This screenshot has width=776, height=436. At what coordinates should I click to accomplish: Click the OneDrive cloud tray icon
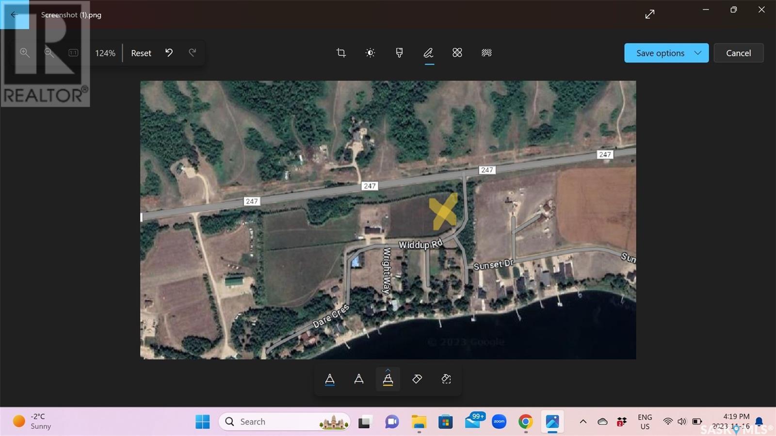tap(602, 422)
